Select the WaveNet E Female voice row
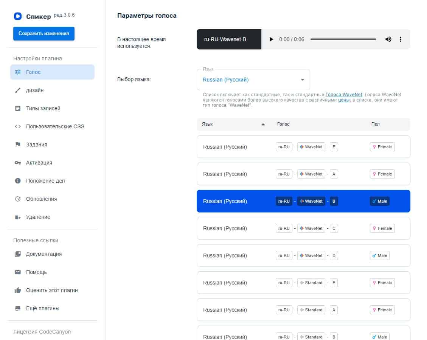 (x=303, y=147)
